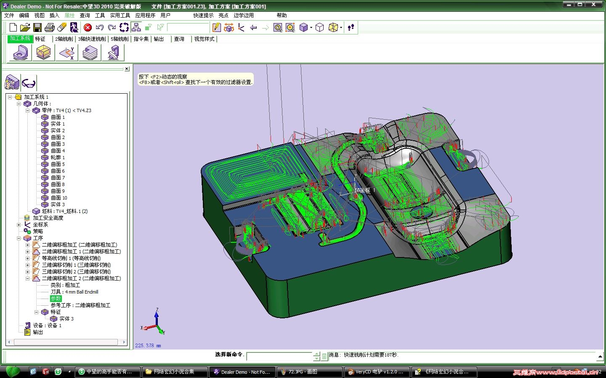Collapse the 工序 tree node
Image resolution: width=606 pixels, height=378 pixels.
[x=19, y=238]
